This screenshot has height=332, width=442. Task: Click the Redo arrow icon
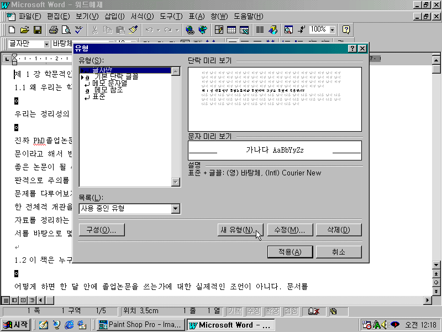coord(169,30)
